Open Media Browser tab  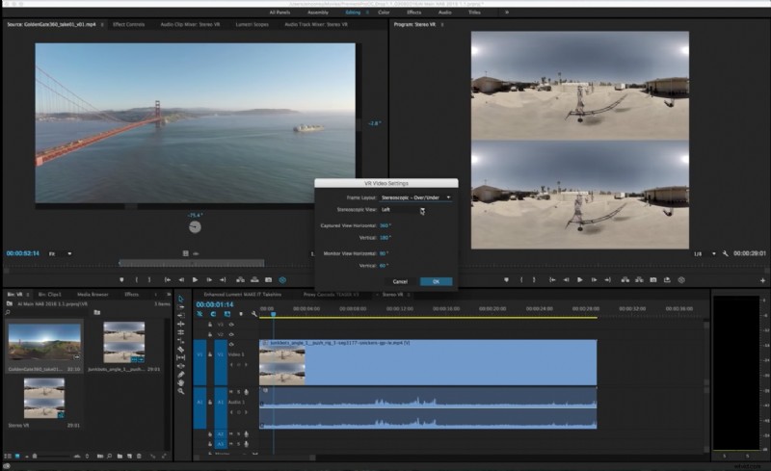(93, 295)
